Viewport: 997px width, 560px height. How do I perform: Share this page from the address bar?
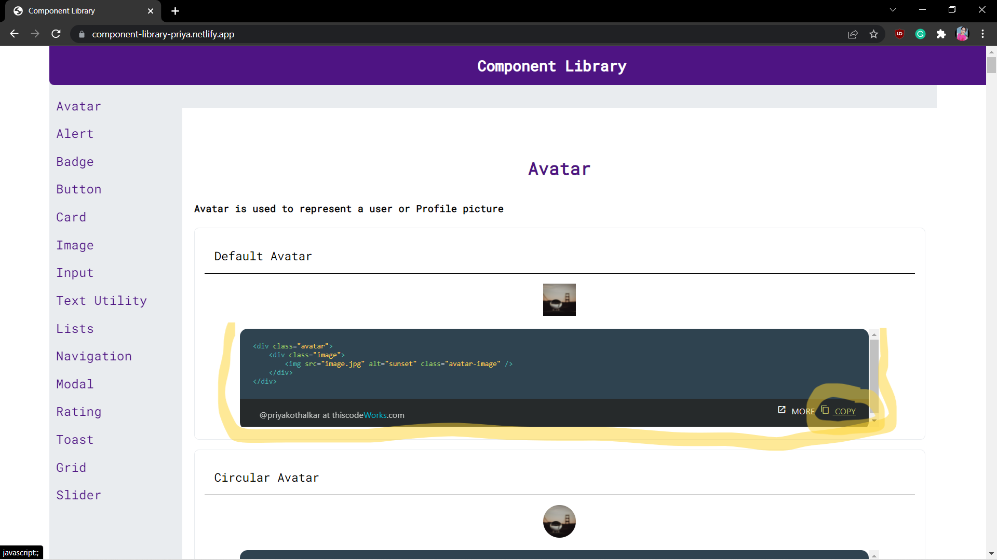pos(853,34)
